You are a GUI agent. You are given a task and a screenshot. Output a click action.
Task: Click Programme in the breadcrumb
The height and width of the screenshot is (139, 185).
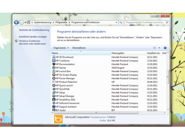(x=61, y=22)
